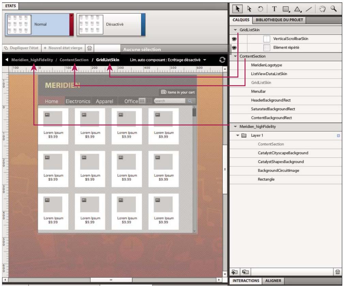This screenshot has height=286, width=345.
Task: Select the Text tool
Action: tap(274, 9)
